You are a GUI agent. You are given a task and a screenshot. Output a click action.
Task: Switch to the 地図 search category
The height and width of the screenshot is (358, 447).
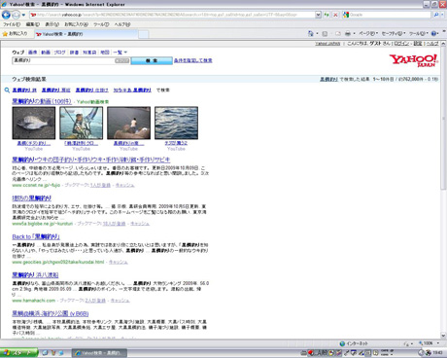[105, 53]
